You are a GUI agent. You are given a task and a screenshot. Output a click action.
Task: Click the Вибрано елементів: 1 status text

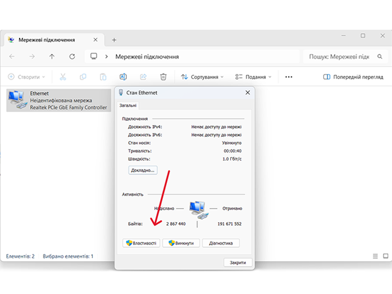[68, 256]
